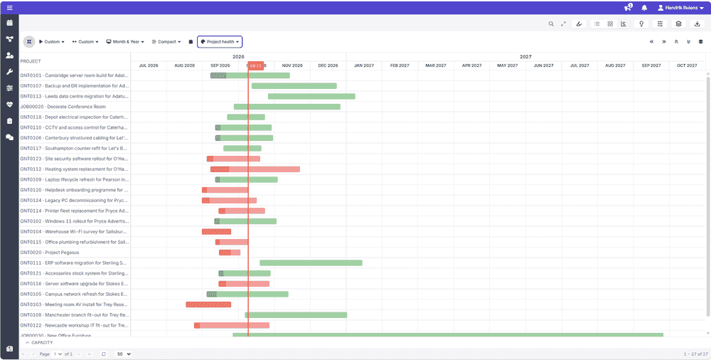Move timeline backward with double-left chevrons
The width and height of the screenshot is (711, 360).
coord(651,42)
